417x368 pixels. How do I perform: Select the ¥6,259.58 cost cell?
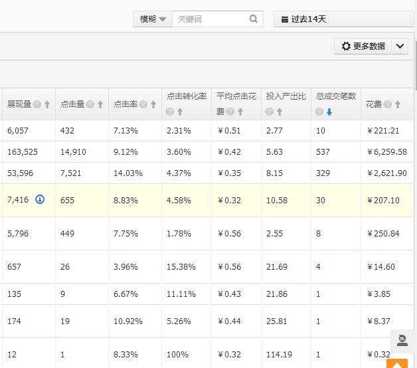387,152
